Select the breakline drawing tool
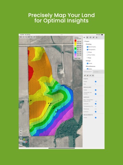This screenshot has height=165, width=123. tap(90, 75)
